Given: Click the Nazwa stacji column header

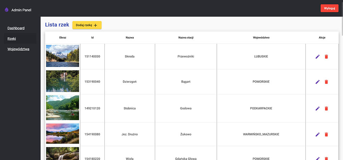Looking at the screenshot, I should pyautogui.click(x=186, y=38).
